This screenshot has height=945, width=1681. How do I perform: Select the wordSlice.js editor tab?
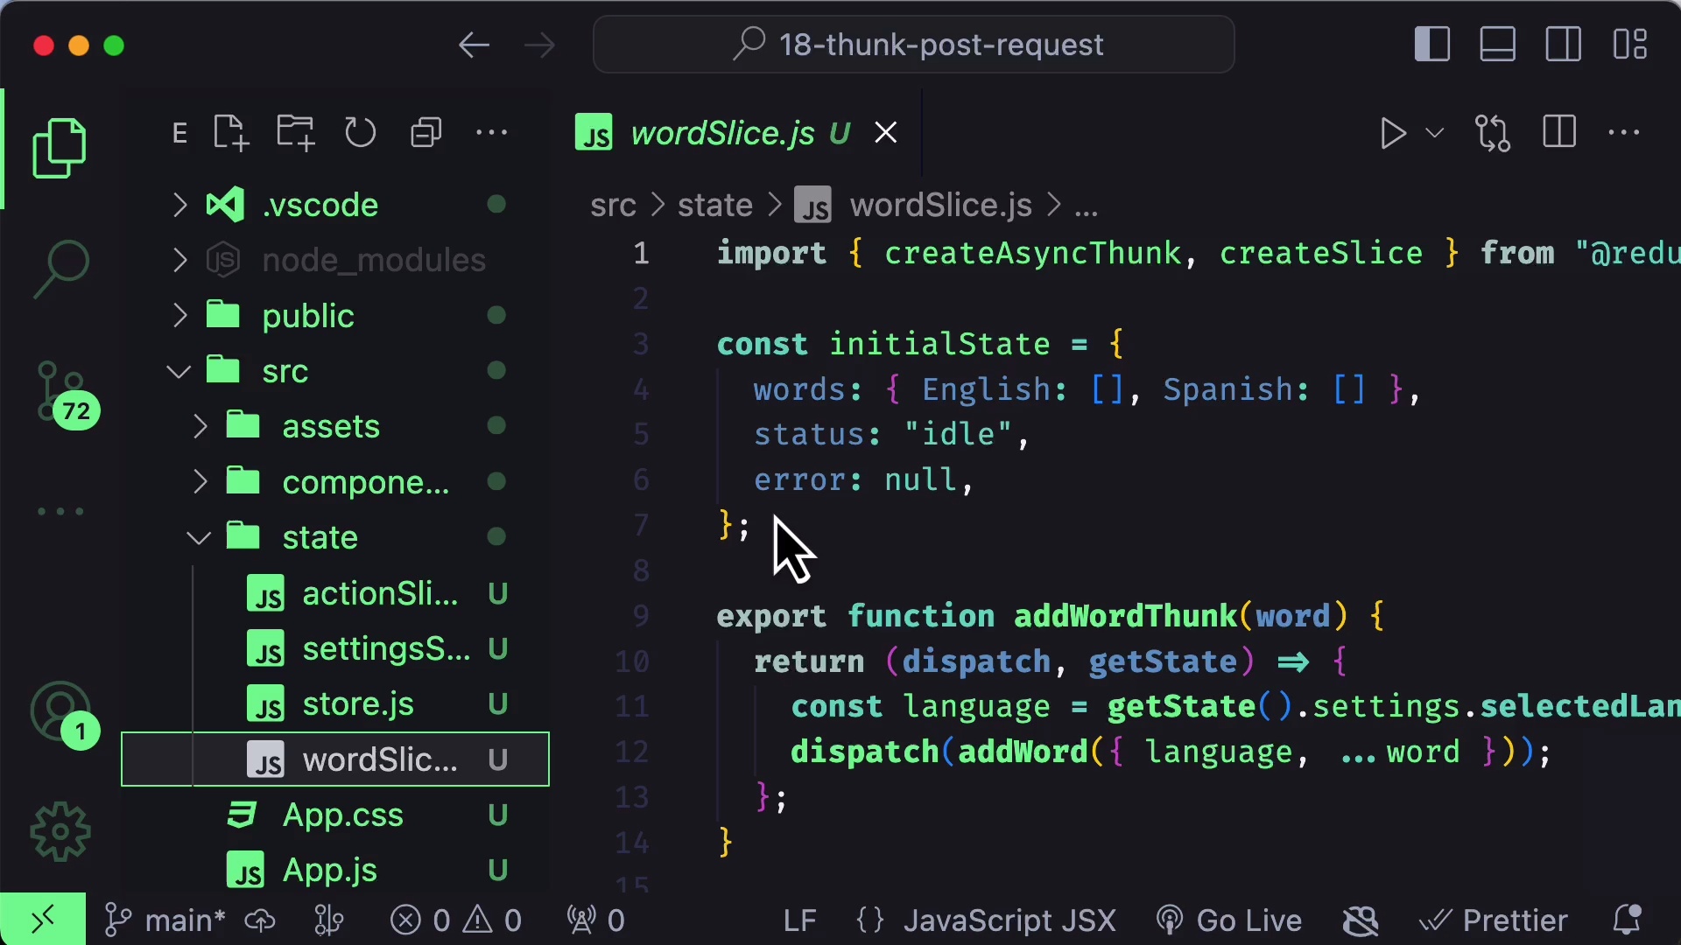point(722,133)
